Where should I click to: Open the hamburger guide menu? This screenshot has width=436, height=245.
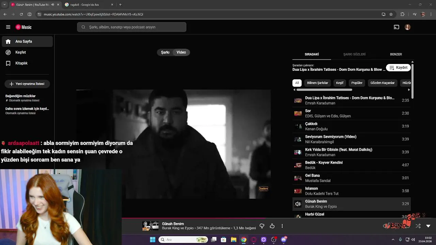[8, 27]
